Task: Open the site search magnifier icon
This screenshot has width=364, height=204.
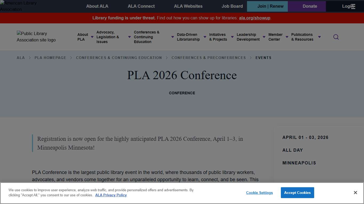Action: point(336,37)
